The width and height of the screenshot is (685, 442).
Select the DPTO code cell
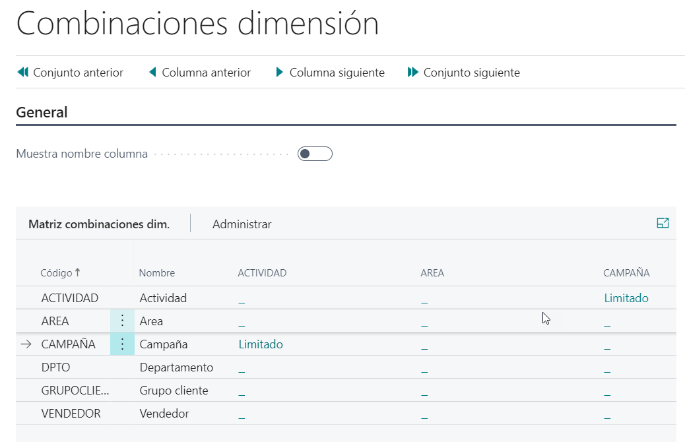click(x=55, y=367)
